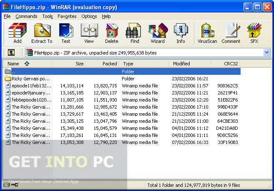
Task: Click modified date 23/02/2006 11:21
Action: [x=190, y=93]
